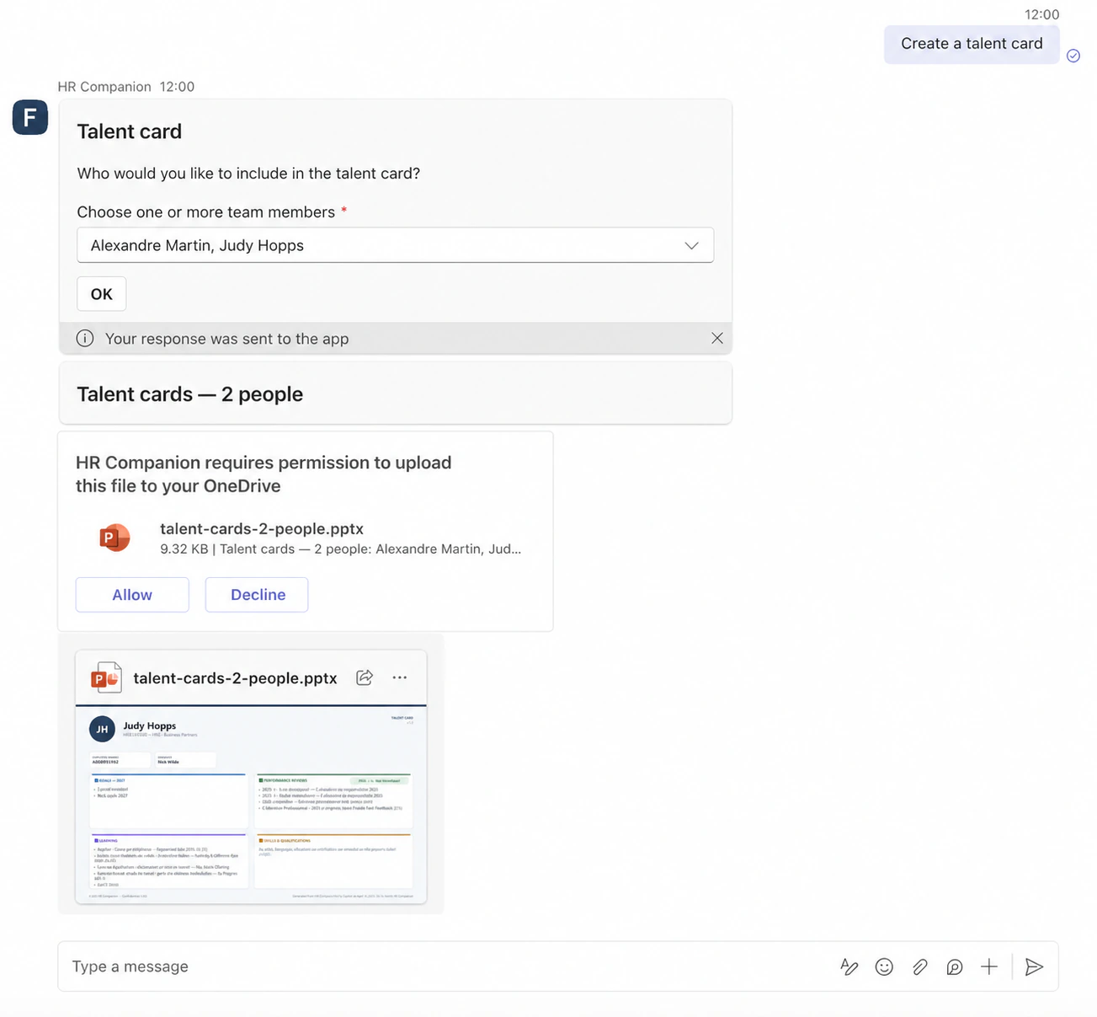Click the Your response was sent text
1097x1017 pixels.
tap(226, 339)
